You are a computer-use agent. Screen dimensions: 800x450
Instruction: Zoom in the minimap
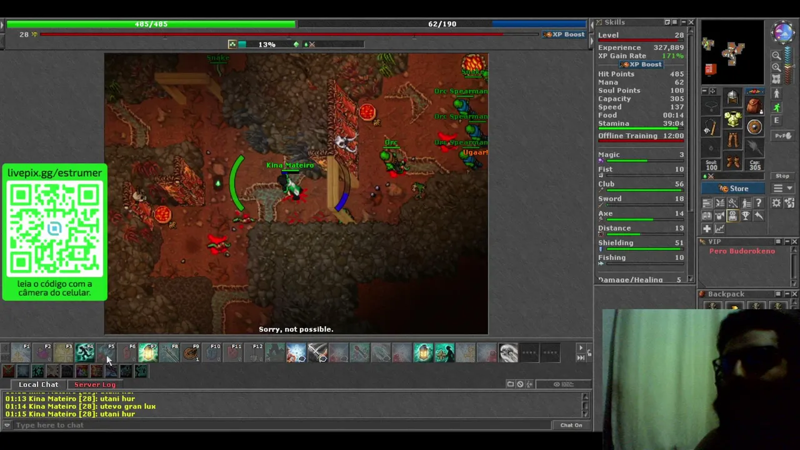pos(776,67)
